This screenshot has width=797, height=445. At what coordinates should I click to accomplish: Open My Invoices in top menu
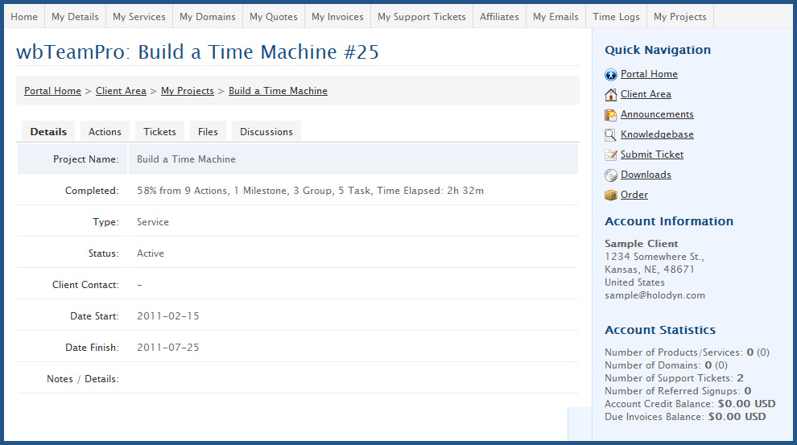pyautogui.click(x=337, y=17)
